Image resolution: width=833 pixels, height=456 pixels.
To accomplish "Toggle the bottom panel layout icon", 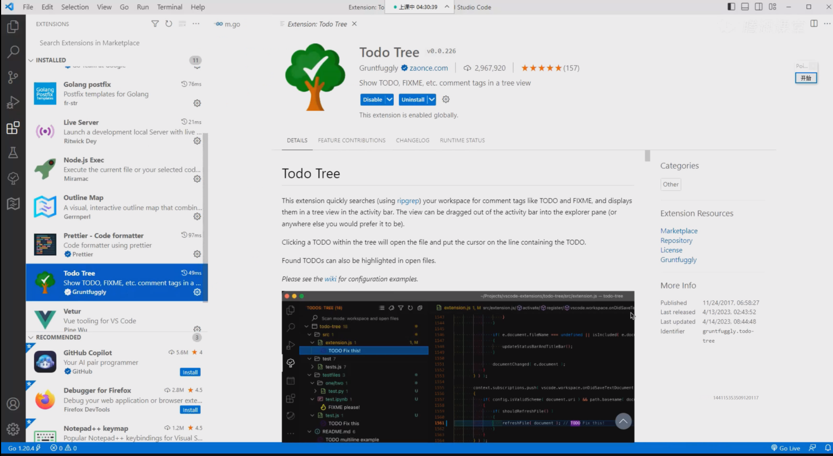I will [x=745, y=7].
